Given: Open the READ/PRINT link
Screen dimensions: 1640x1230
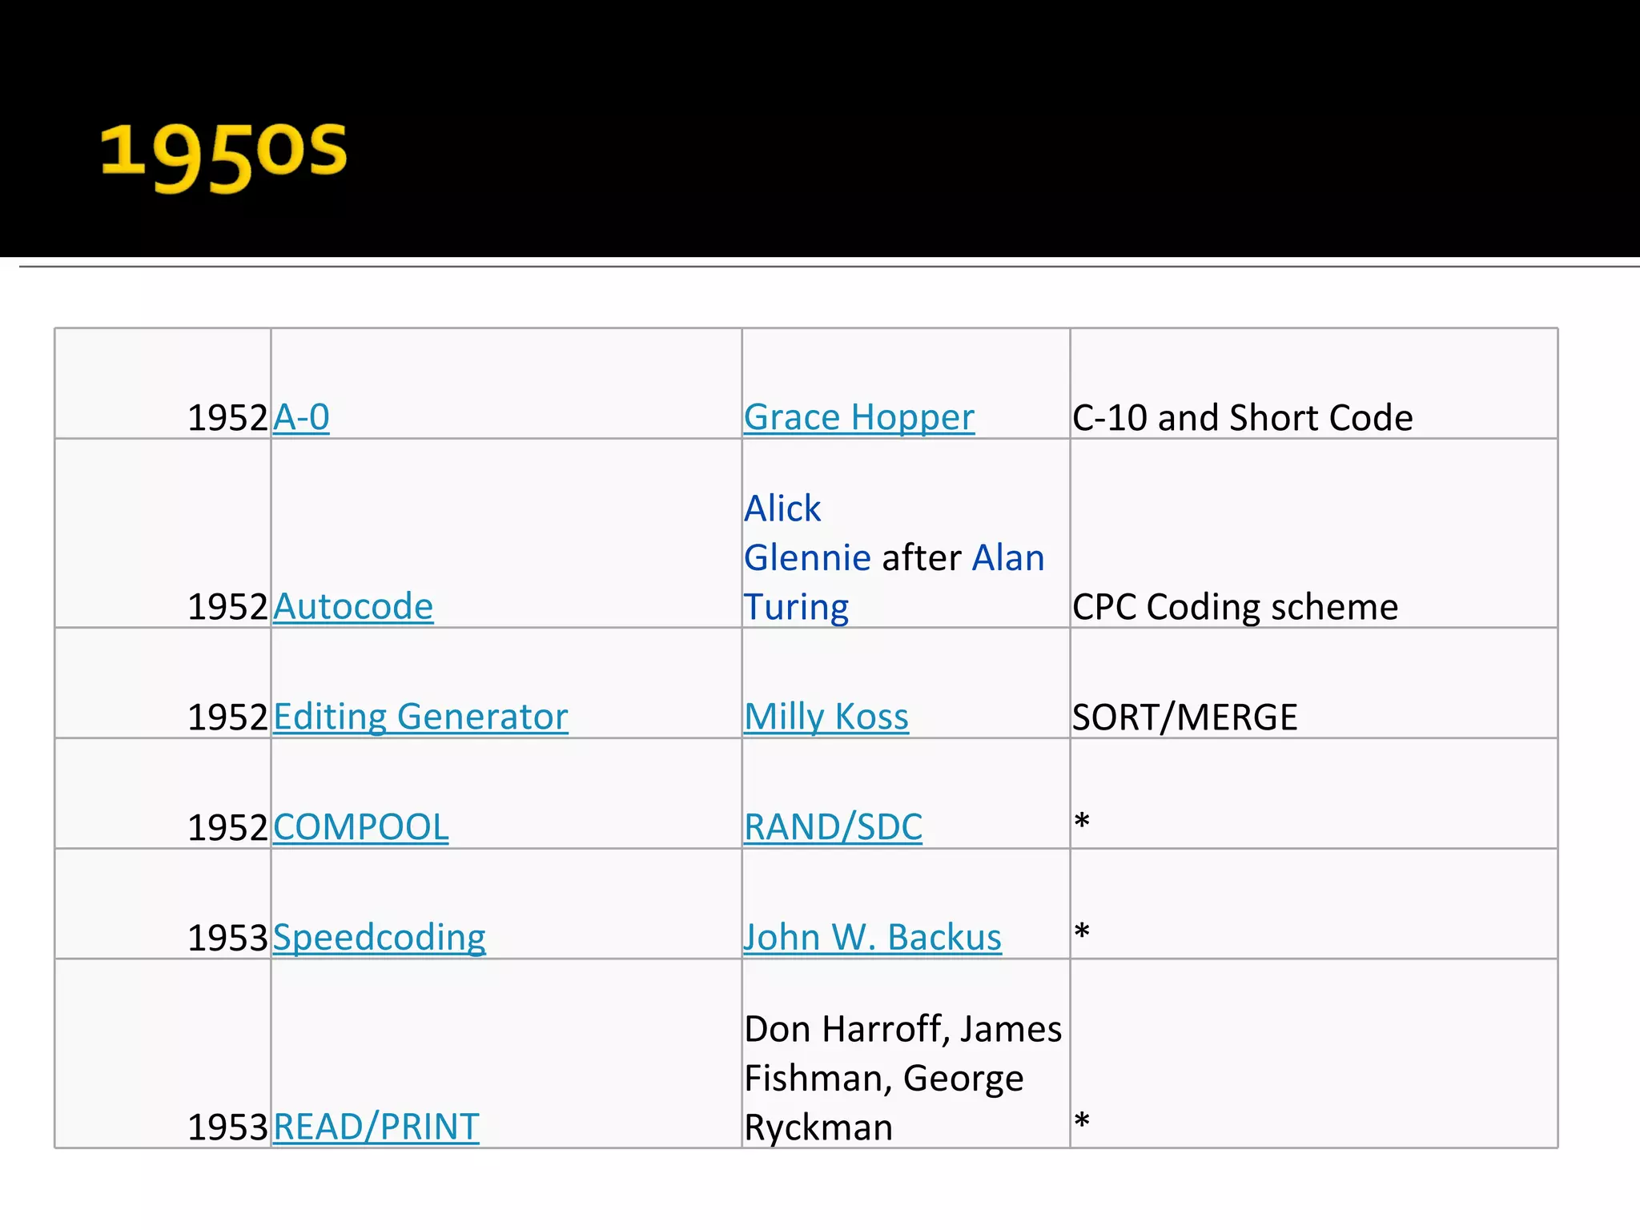Looking at the screenshot, I should [x=376, y=1127].
